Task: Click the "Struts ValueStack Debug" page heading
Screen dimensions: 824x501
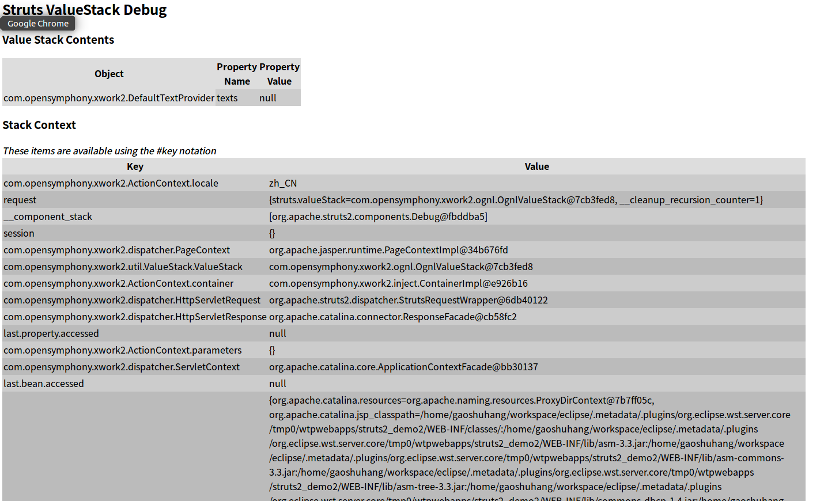Action: pos(85,10)
